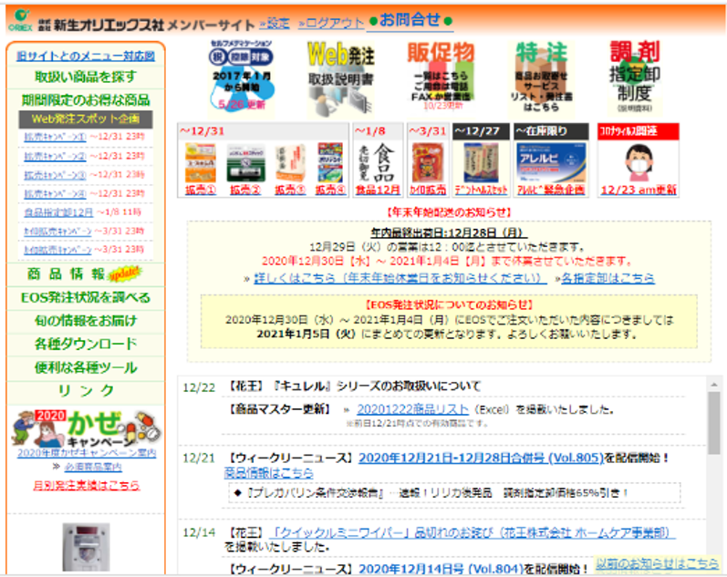727x577 pixels.
Task: Open 食品指定卸12月 sidebar link
Action: pos(58,212)
